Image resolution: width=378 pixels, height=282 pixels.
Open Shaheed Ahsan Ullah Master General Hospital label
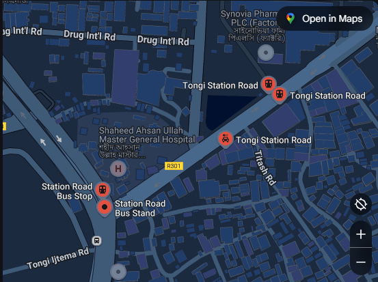point(147,135)
